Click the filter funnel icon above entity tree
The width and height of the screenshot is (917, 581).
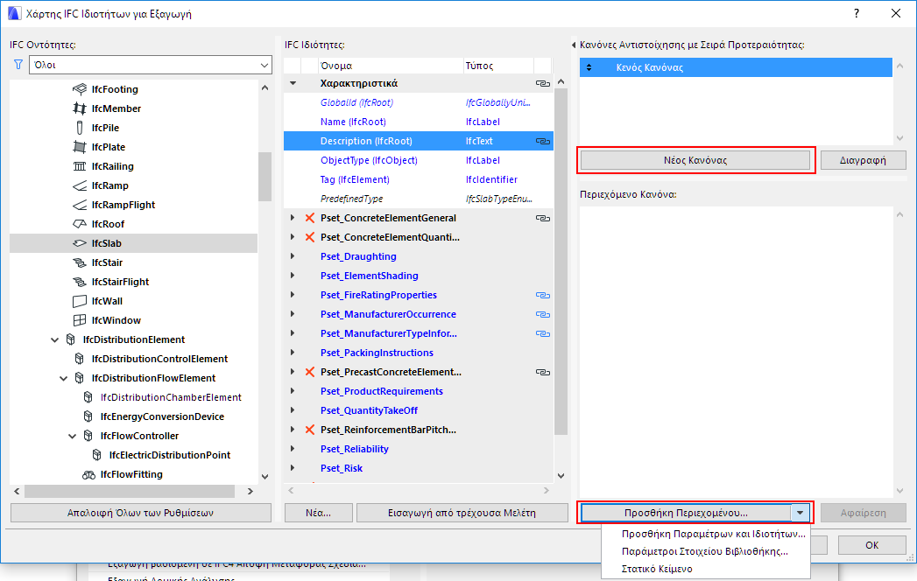pos(18,64)
